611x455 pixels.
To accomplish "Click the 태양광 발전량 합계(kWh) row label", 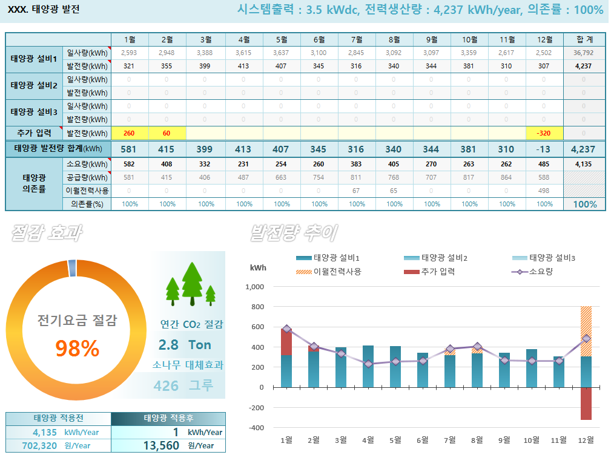I will [x=58, y=149].
